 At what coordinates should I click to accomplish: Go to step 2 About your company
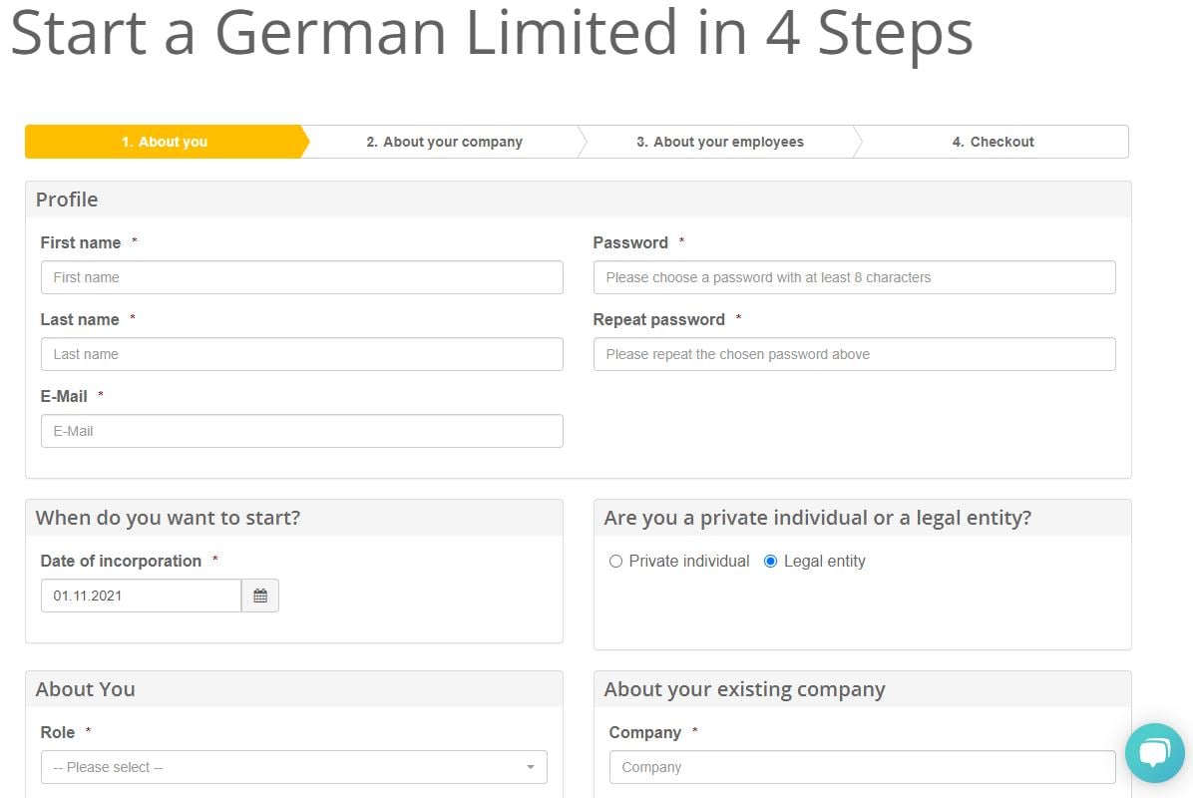(444, 142)
